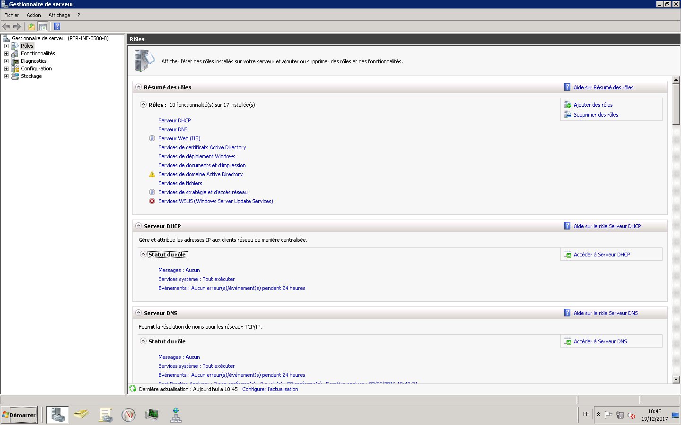Viewport: 681px width, 425px height.
Task: Click the network connection tray icon
Action: click(x=620, y=415)
